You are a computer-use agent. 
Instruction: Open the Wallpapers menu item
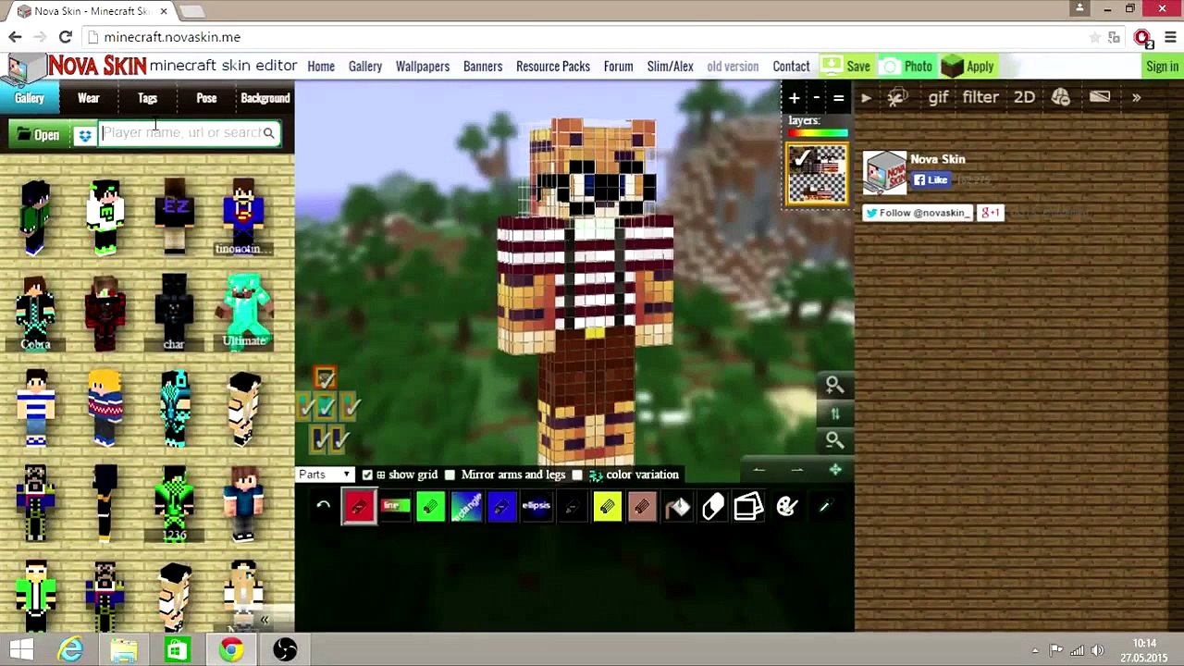coord(423,67)
